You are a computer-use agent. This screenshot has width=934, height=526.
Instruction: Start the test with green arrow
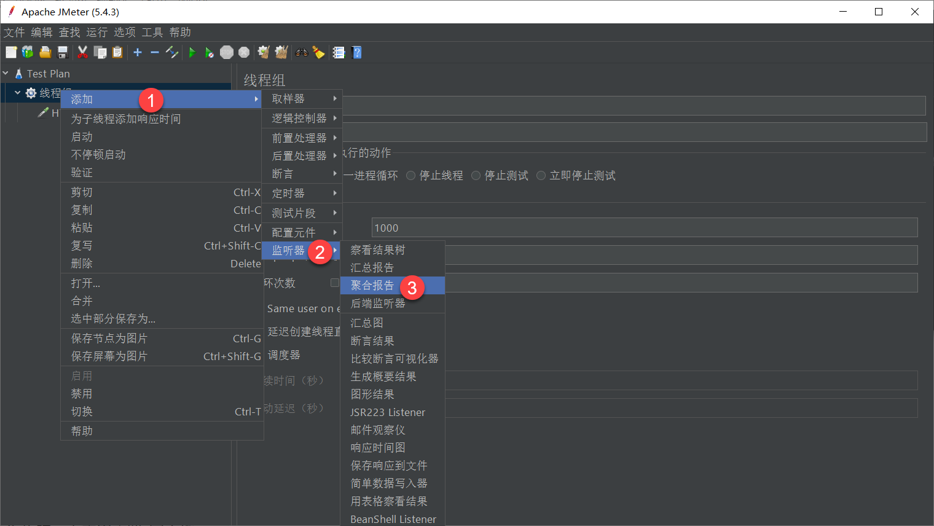click(x=192, y=52)
